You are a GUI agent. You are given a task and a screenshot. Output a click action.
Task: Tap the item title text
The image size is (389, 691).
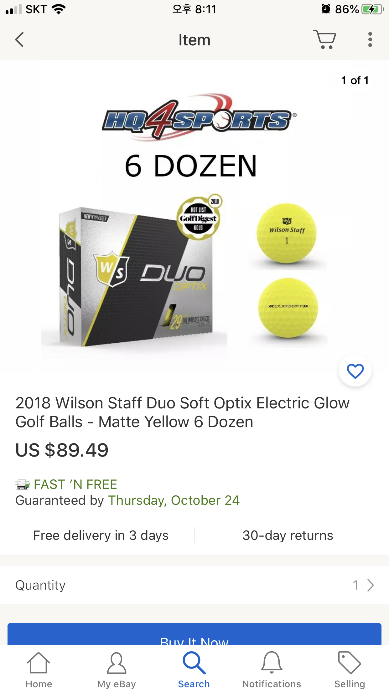183,412
